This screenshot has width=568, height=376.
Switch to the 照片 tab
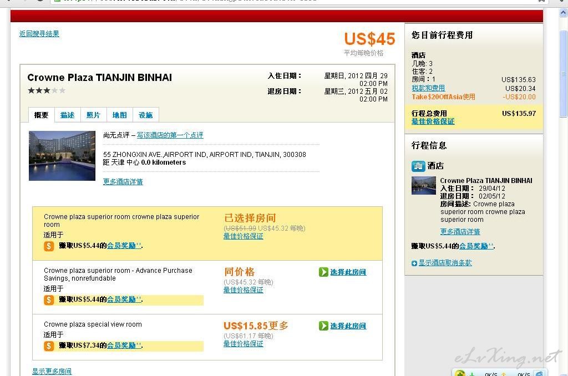[x=93, y=115]
